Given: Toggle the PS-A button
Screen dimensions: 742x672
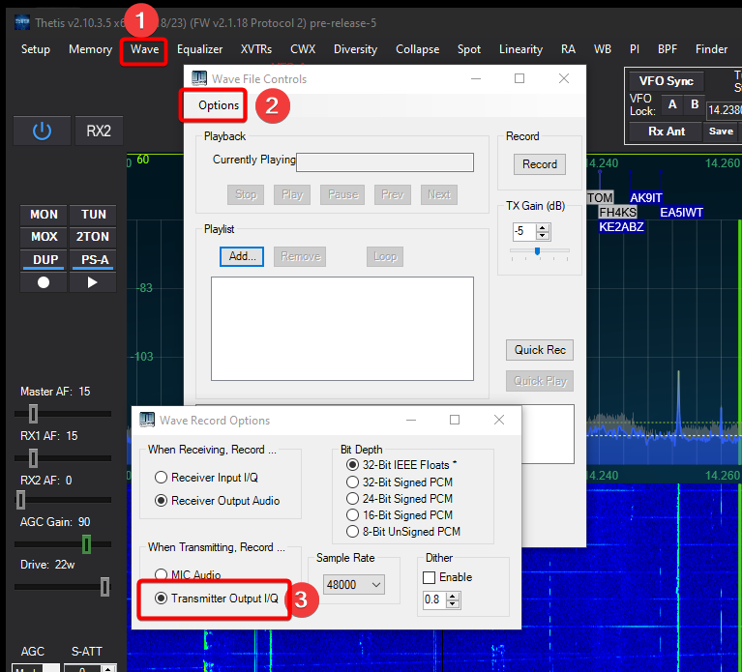Looking at the screenshot, I should [95, 260].
